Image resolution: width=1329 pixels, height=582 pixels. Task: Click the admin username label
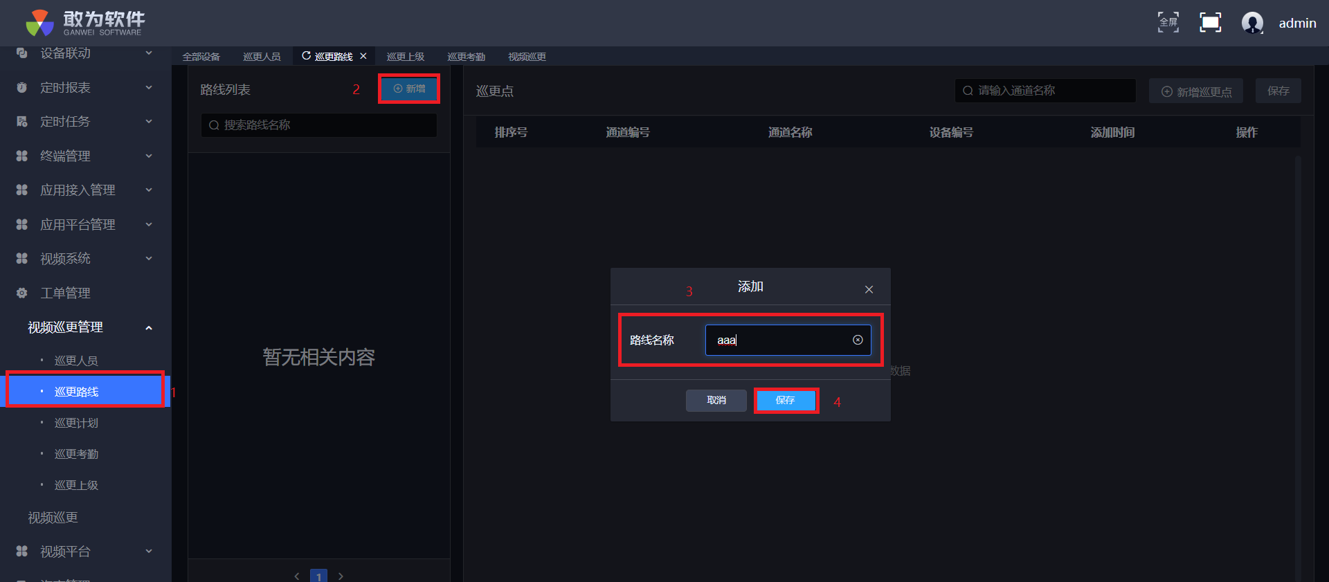pyautogui.click(x=1297, y=23)
